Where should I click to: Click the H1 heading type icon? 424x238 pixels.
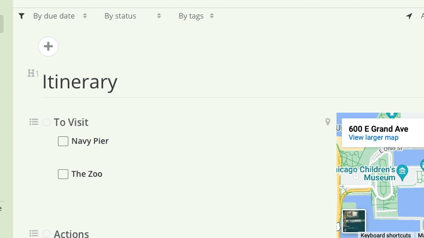[x=33, y=73]
